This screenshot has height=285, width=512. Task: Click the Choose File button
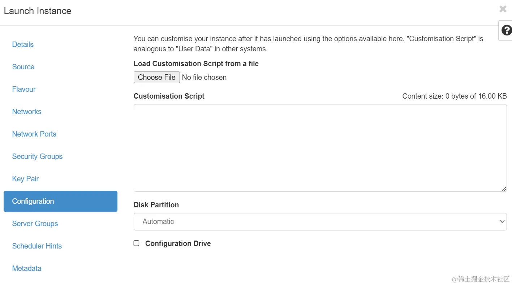point(156,77)
